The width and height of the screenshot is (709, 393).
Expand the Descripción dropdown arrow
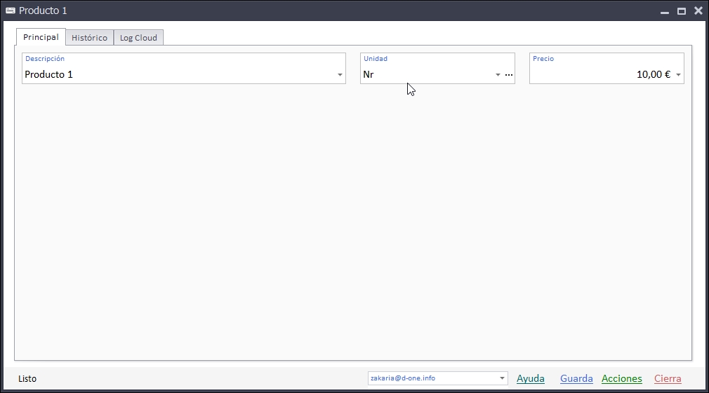point(340,75)
